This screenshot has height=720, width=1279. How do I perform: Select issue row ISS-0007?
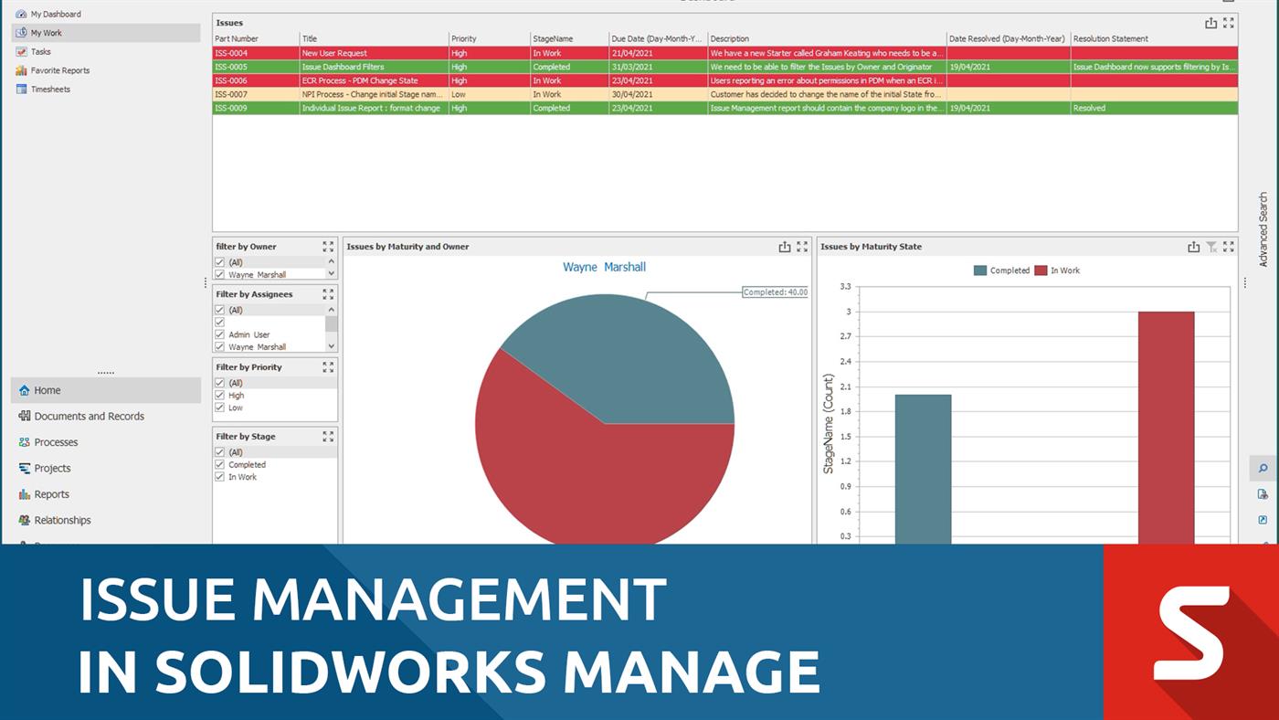pos(725,94)
